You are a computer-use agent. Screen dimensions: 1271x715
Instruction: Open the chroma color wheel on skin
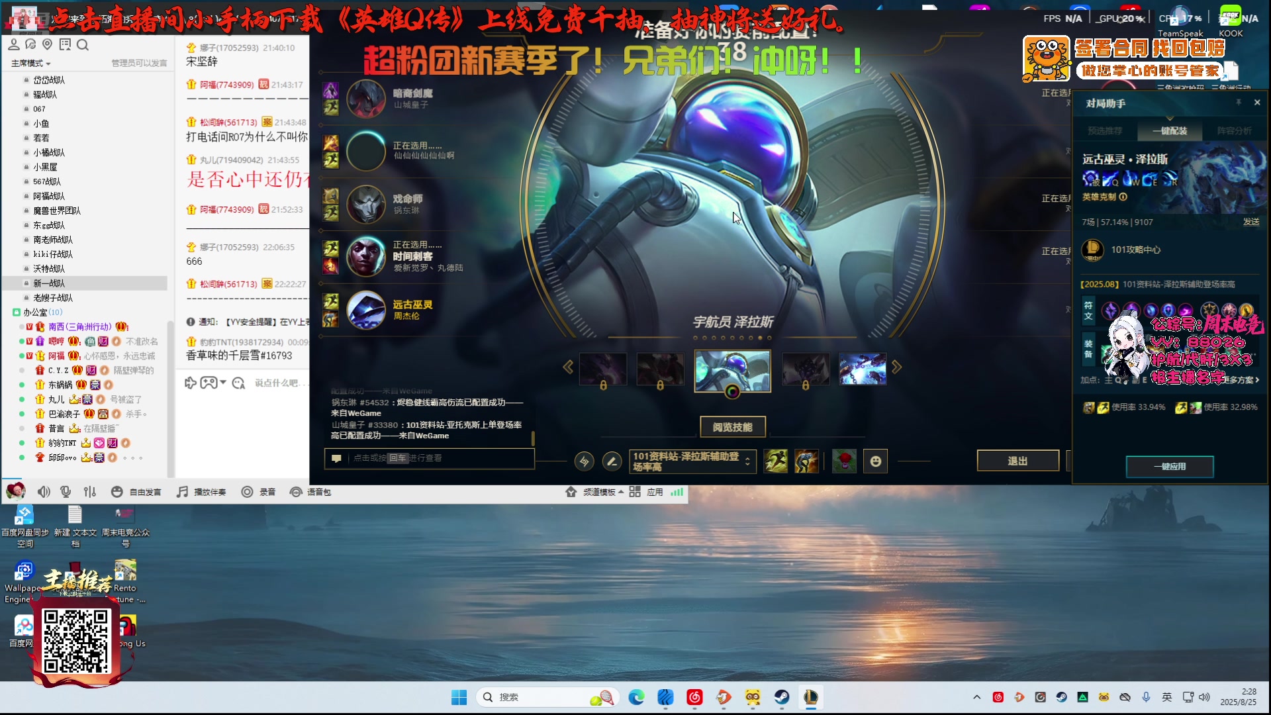coord(732,391)
